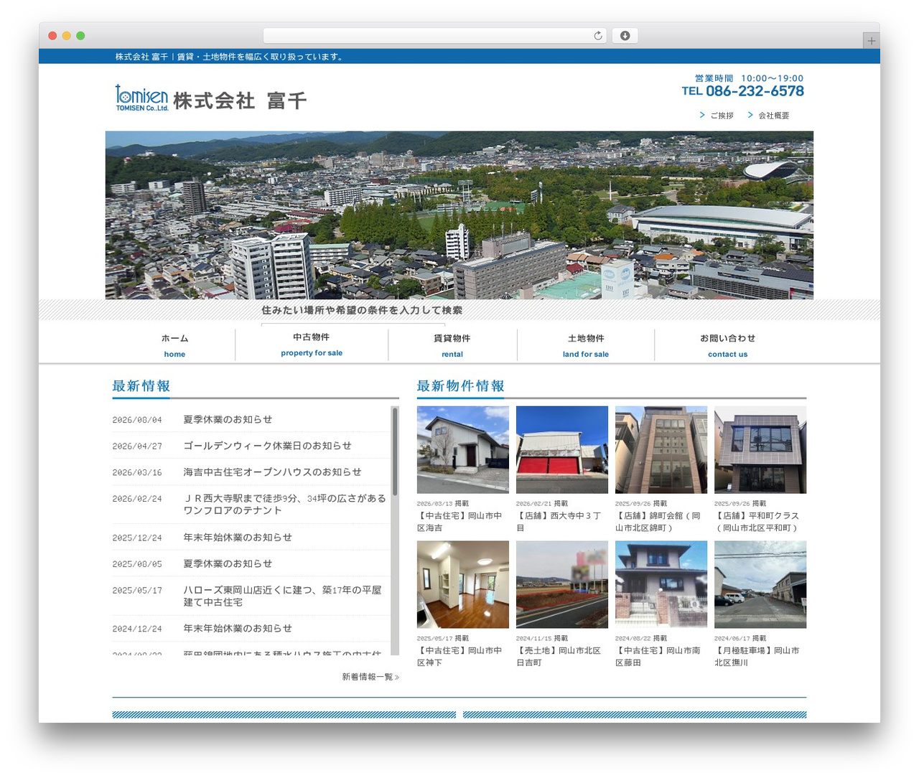Open the 2025/08/05 夏季休業のお知らせ item
Viewport: 919px width, 778px height.
(x=228, y=564)
